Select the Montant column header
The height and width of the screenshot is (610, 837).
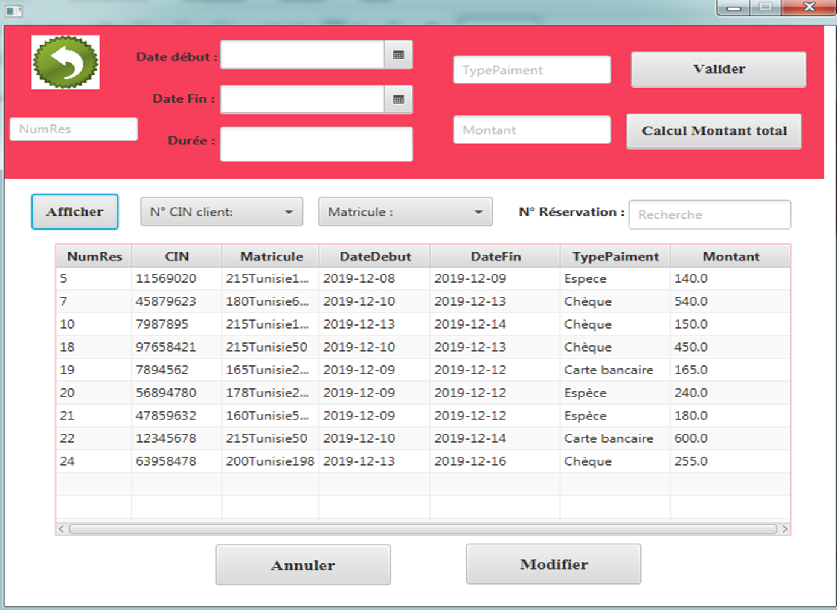click(x=730, y=255)
